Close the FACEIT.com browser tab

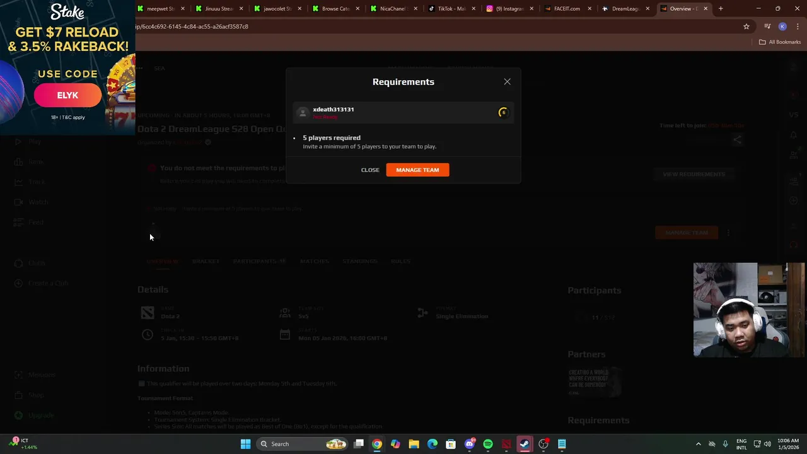[589, 9]
